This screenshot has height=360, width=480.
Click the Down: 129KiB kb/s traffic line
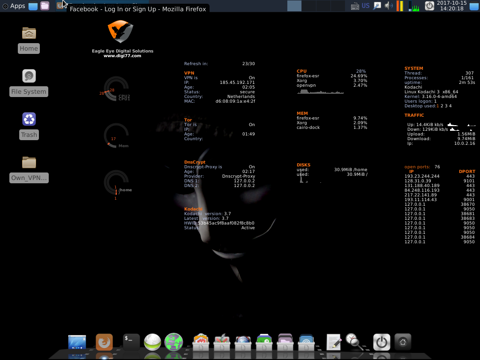point(427,129)
